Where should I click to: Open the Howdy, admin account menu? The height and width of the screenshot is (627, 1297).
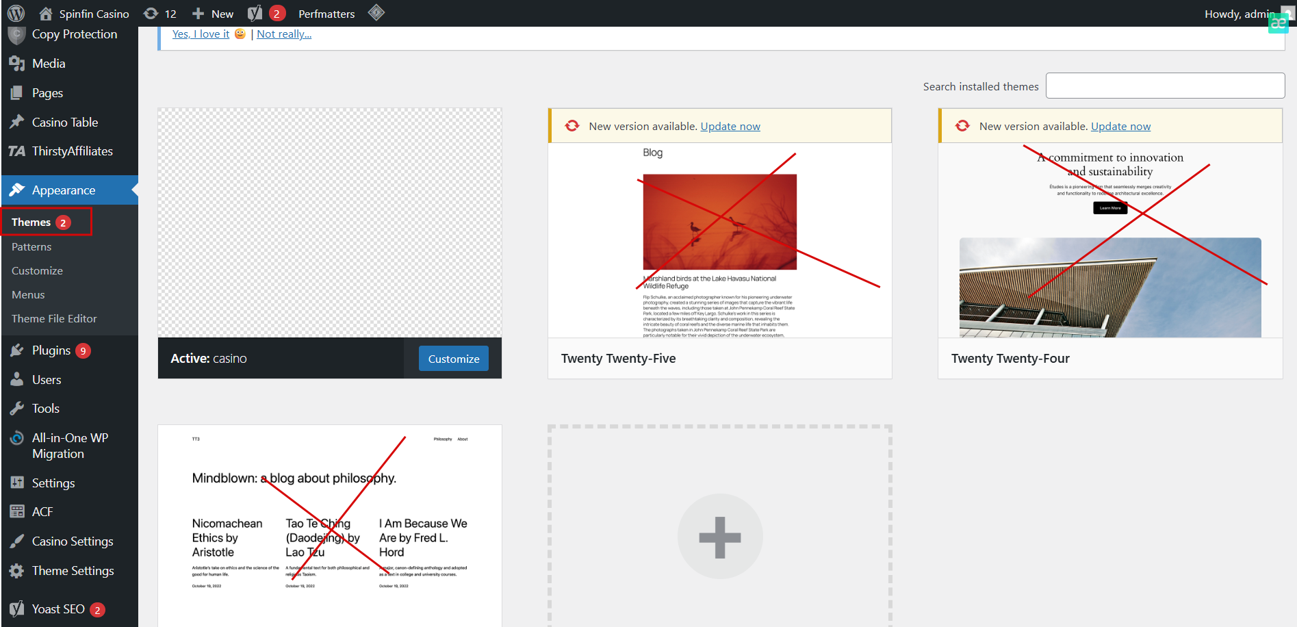click(x=1240, y=14)
